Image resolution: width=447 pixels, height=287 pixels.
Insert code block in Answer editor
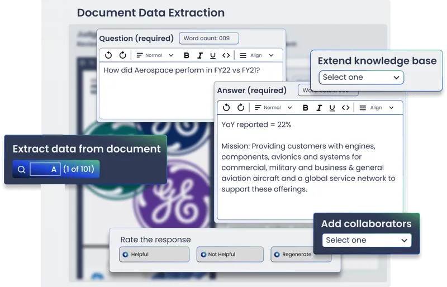point(345,108)
